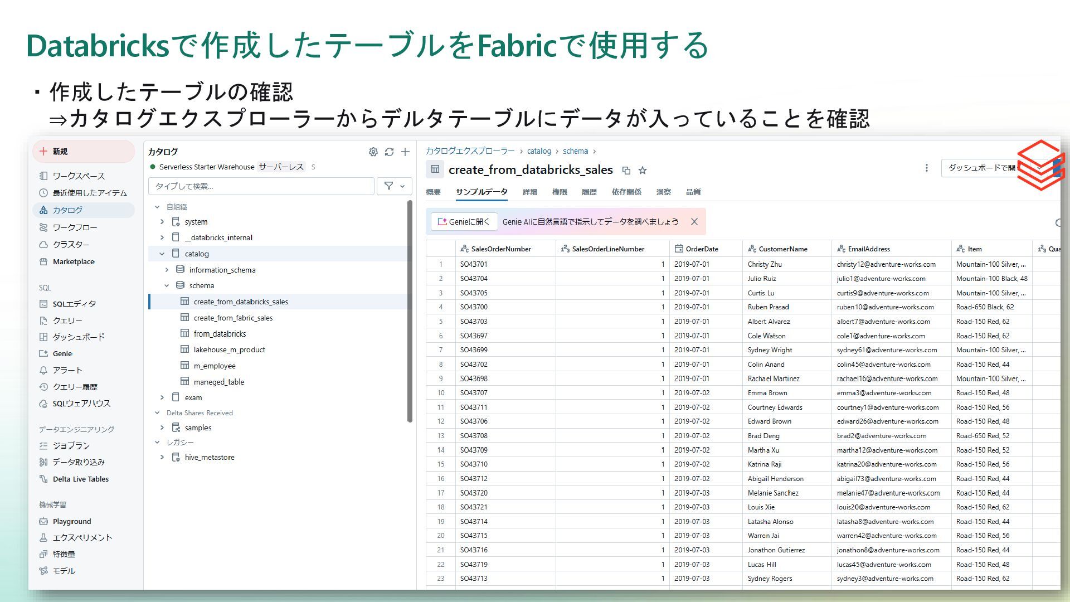Switch to the 権限 tab
The height and width of the screenshot is (602, 1070).
[559, 192]
